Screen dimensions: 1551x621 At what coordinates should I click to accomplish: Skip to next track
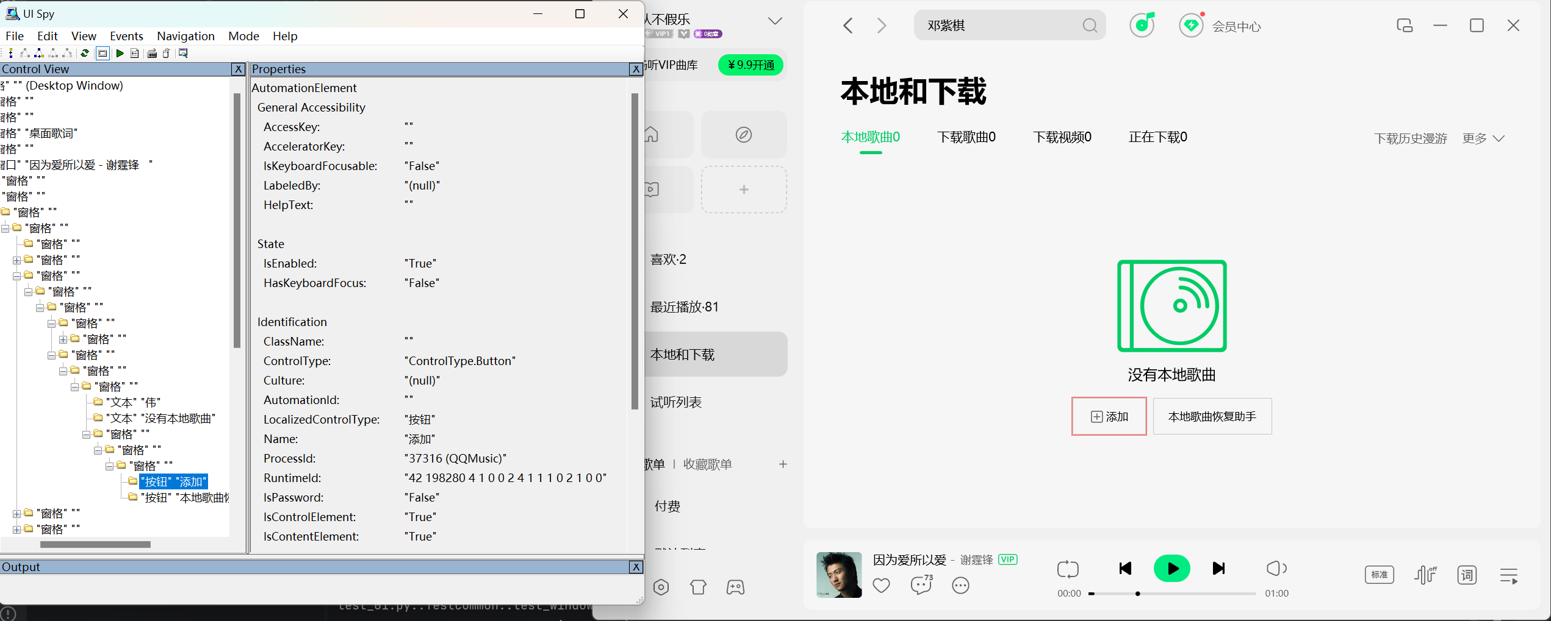(1218, 569)
